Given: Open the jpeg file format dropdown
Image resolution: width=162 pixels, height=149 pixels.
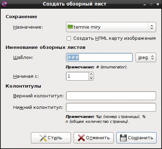Looking at the screenshot, I should [x=146, y=58].
